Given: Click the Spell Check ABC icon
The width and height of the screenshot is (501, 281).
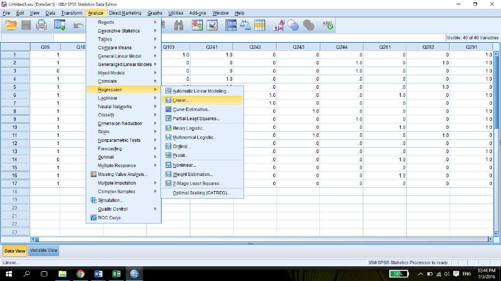Looking at the screenshot, I should (327, 25).
